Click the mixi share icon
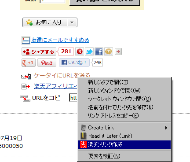The image size is (190, 162). click(109, 52)
